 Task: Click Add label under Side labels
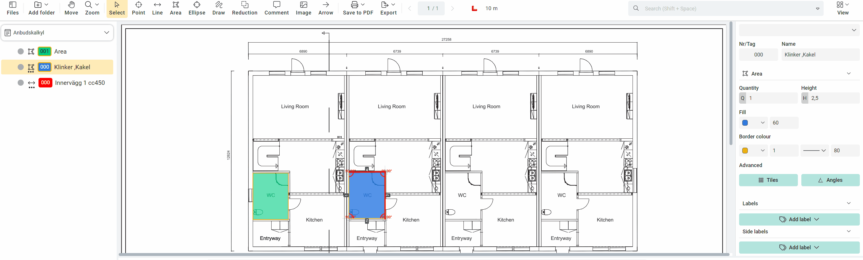coord(799,247)
